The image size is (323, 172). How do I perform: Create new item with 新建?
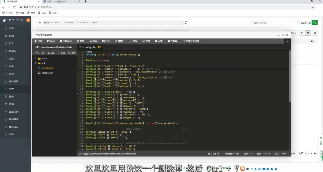coord(61,53)
